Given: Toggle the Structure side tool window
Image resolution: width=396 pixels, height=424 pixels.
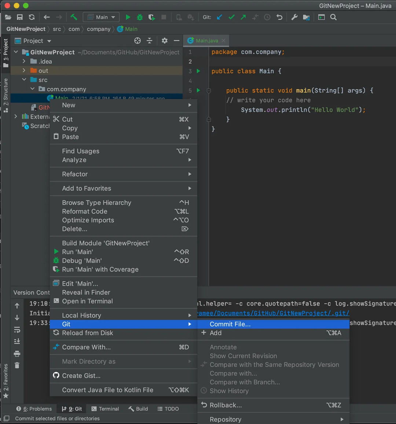Looking at the screenshot, I should click(x=5, y=95).
